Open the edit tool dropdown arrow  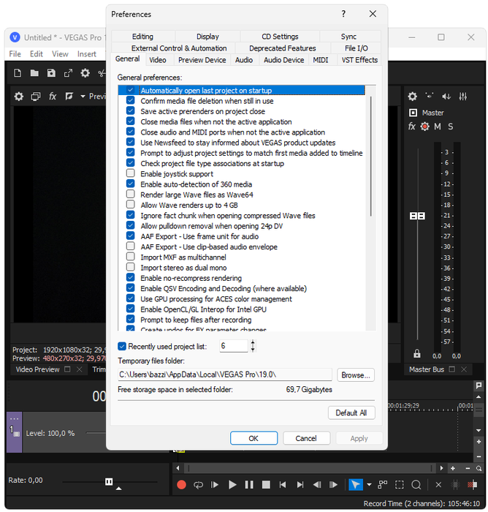[x=369, y=484]
